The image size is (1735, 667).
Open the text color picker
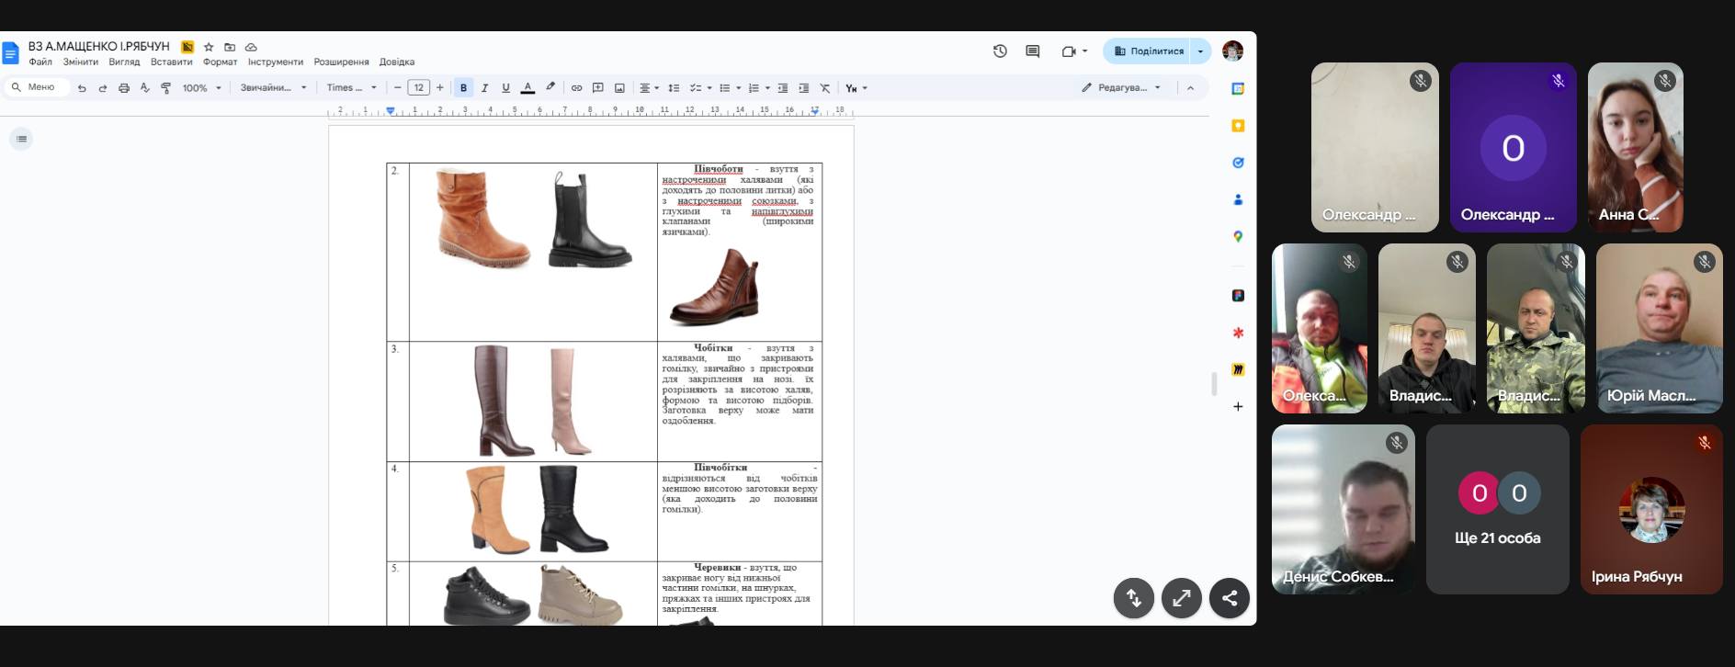tap(527, 88)
